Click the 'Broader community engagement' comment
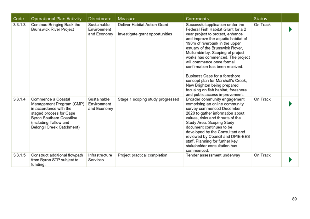The width and height of the screenshot is (310, 219). tap(218, 125)
